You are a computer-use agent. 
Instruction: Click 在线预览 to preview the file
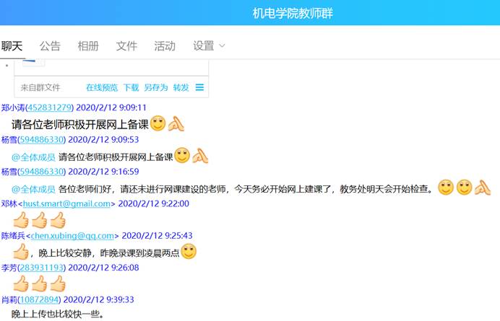pos(102,88)
